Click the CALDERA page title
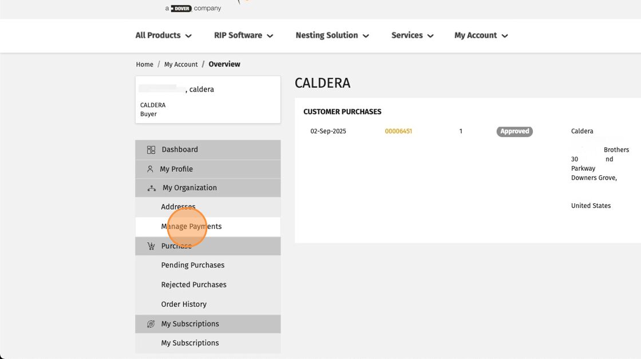 pos(323,83)
